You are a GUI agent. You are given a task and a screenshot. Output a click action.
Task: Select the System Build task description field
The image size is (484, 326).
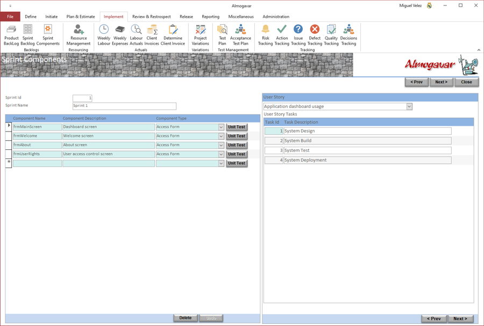[x=368, y=141]
